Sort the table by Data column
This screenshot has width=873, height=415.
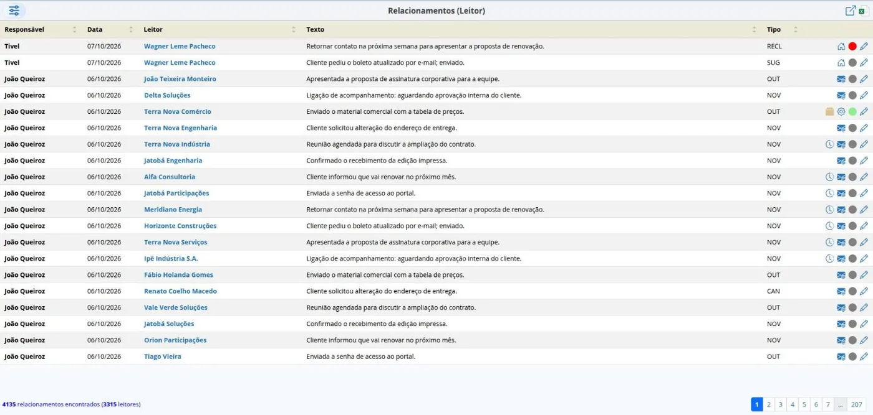pyautogui.click(x=131, y=29)
